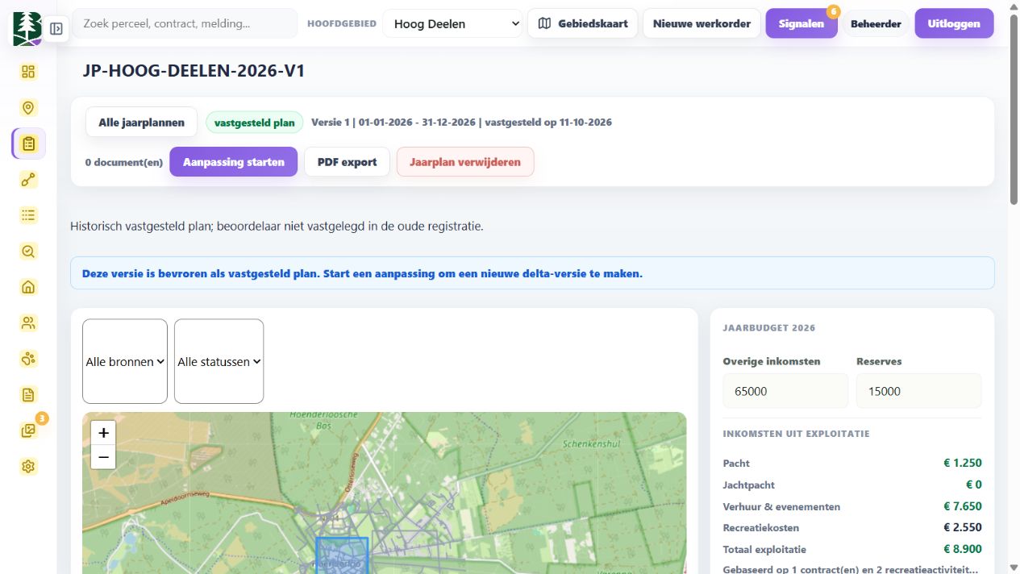This screenshot has width=1020, height=574.
Task: Click the tree logo icon
Action: 28,29
